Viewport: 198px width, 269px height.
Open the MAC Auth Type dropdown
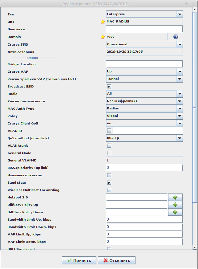[180, 108]
